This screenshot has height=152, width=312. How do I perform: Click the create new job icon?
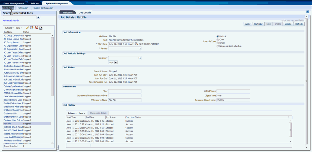32,28
